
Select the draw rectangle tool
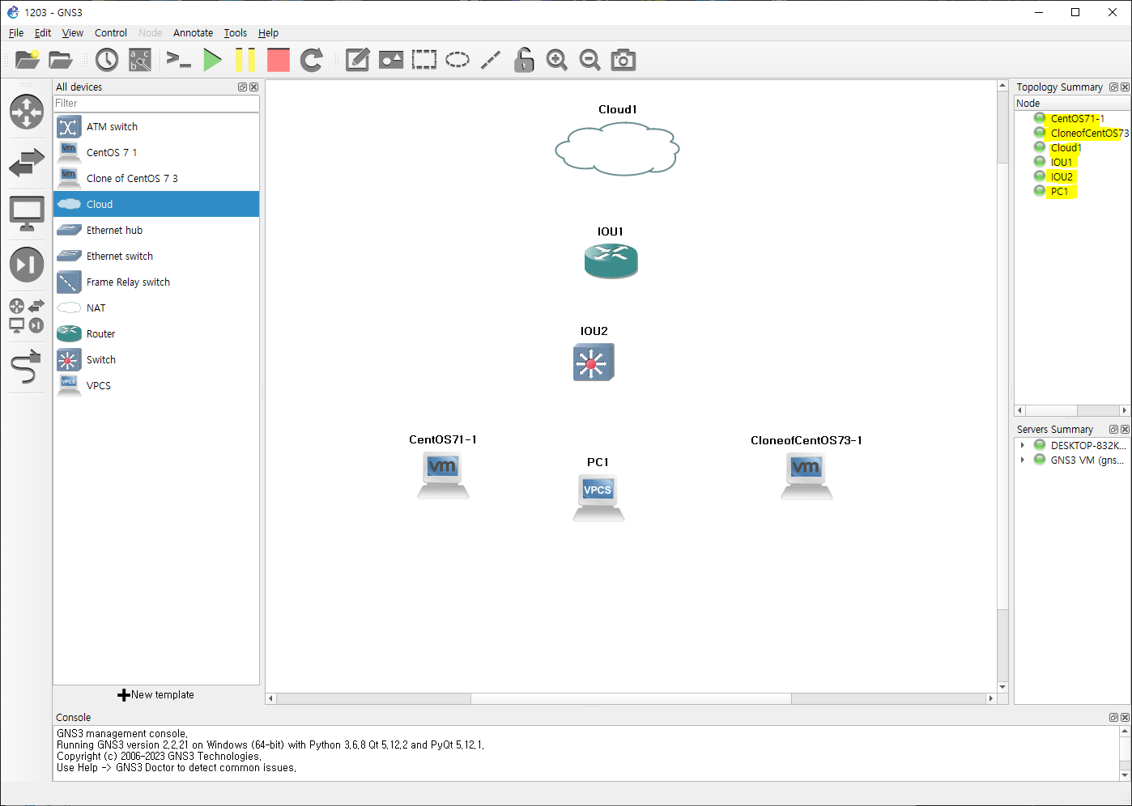pos(424,60)
